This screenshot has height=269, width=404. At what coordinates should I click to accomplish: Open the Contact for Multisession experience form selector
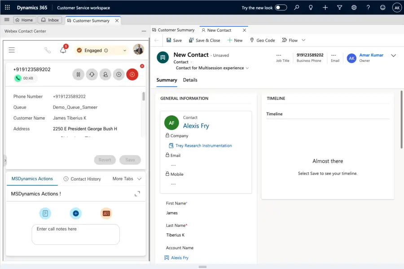coord(212,68)
